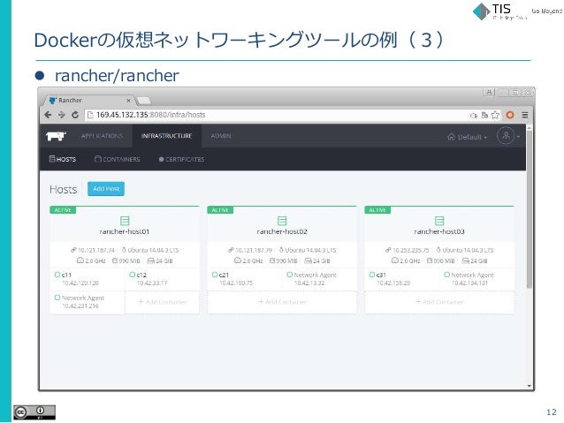Click the TIS company logo
564x423 pixels.
499,11
